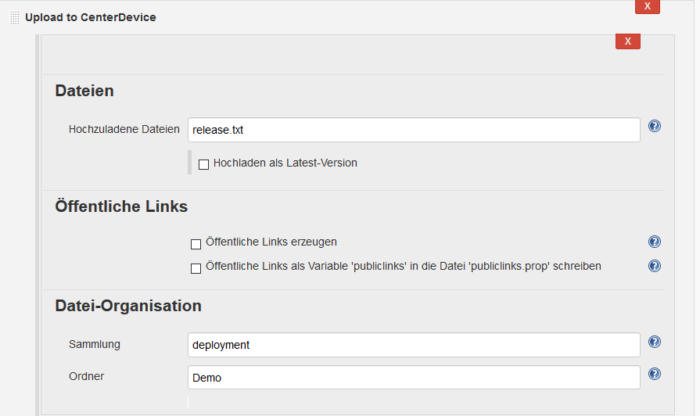Open help for Hochzuladene Dateien field
700x416 pixels.
(x=655, y=126)
